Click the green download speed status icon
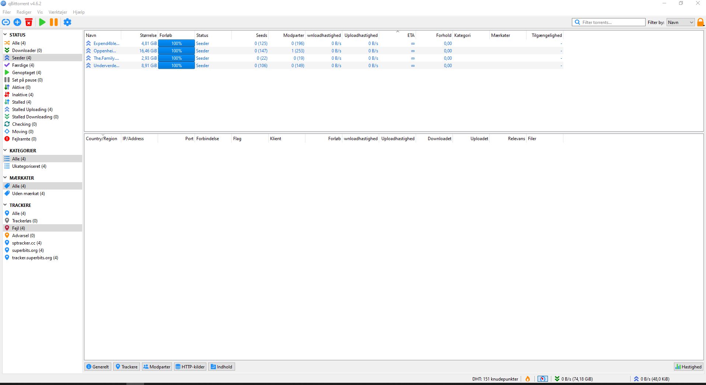 (x=557, y=379)
